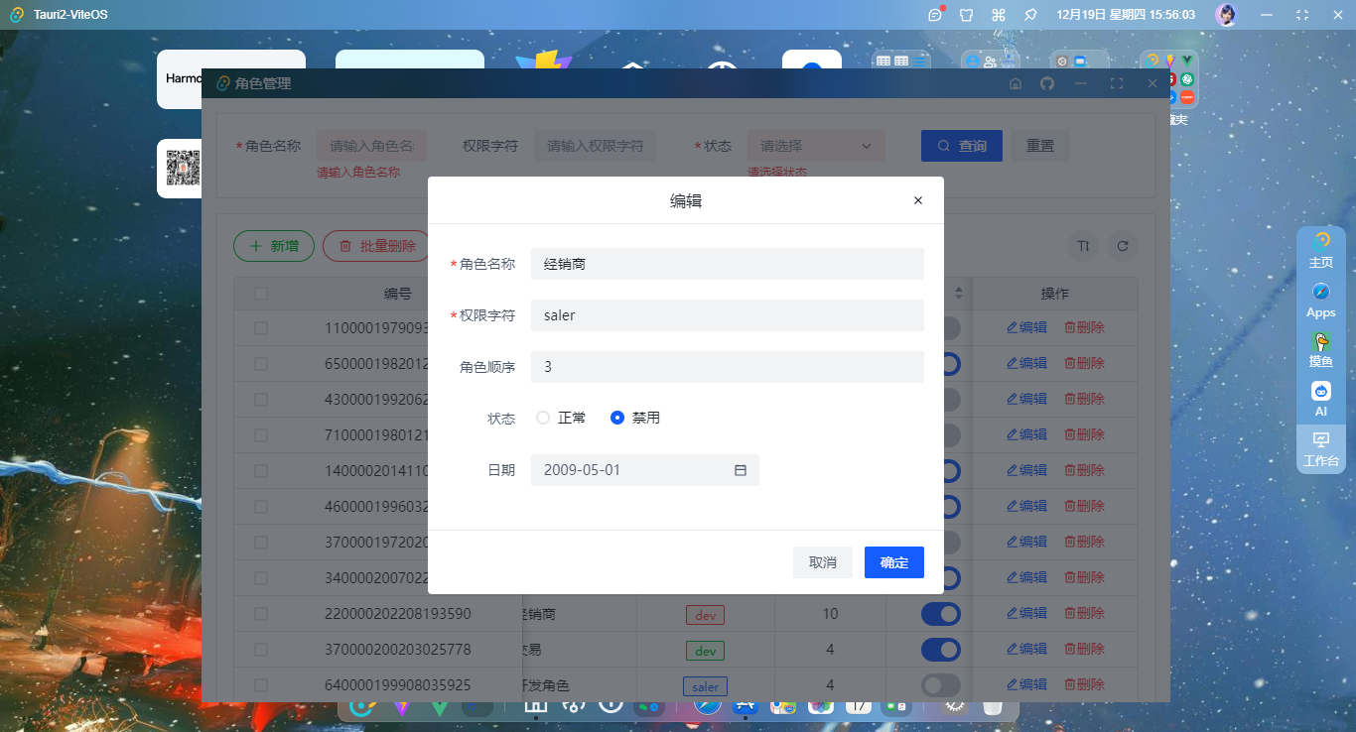This screenshot has height=732, width=1356.
Task: Click the home icon in the 角色管理 titlebar
Action: point(1016,83)
